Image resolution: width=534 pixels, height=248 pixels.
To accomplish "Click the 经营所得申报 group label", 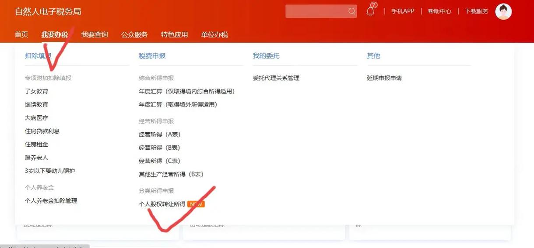I will point(156,121).
